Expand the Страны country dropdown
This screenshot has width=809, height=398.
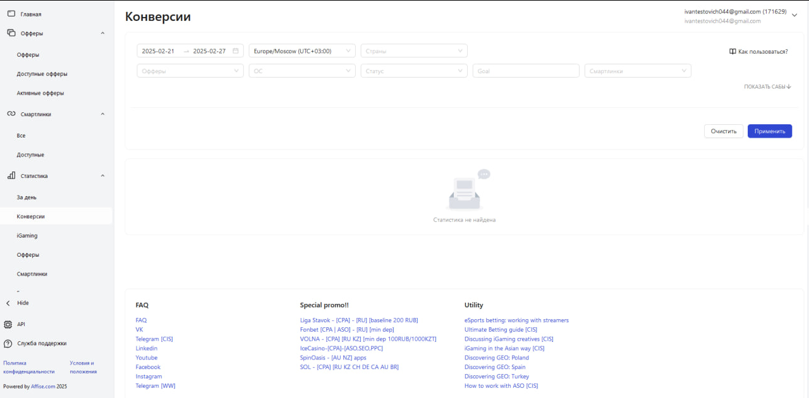click(414, 51)
